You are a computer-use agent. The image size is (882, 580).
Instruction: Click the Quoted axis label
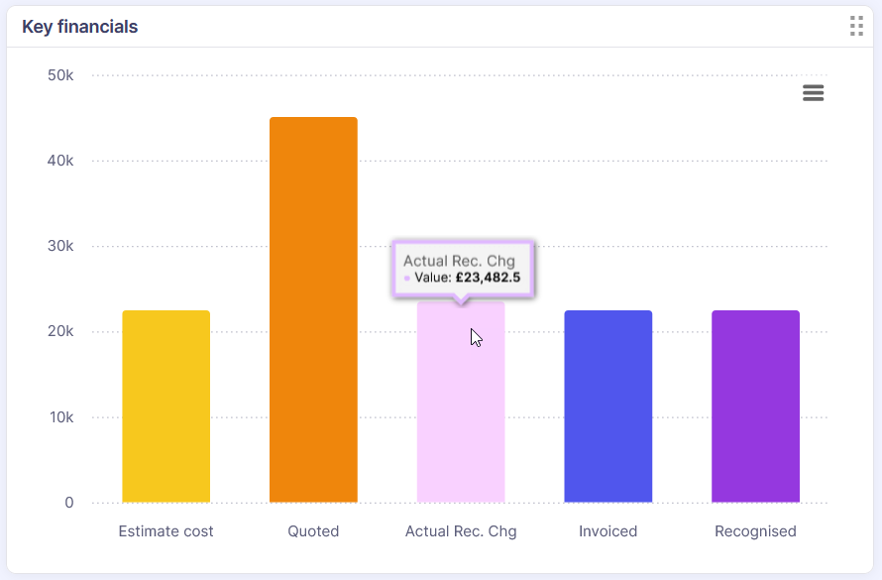click(313, 531)
